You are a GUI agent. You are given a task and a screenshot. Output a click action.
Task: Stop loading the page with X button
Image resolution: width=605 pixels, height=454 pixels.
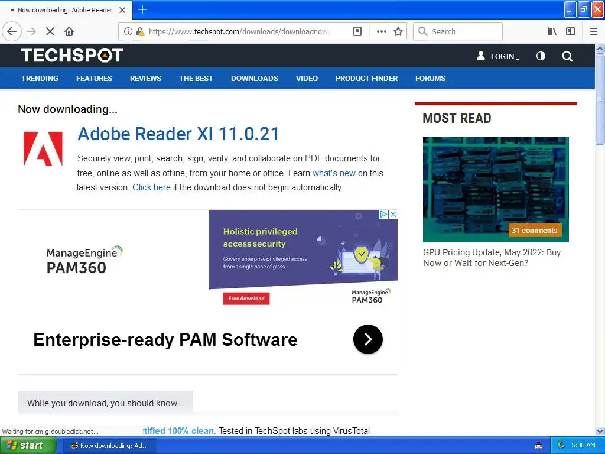50,31
